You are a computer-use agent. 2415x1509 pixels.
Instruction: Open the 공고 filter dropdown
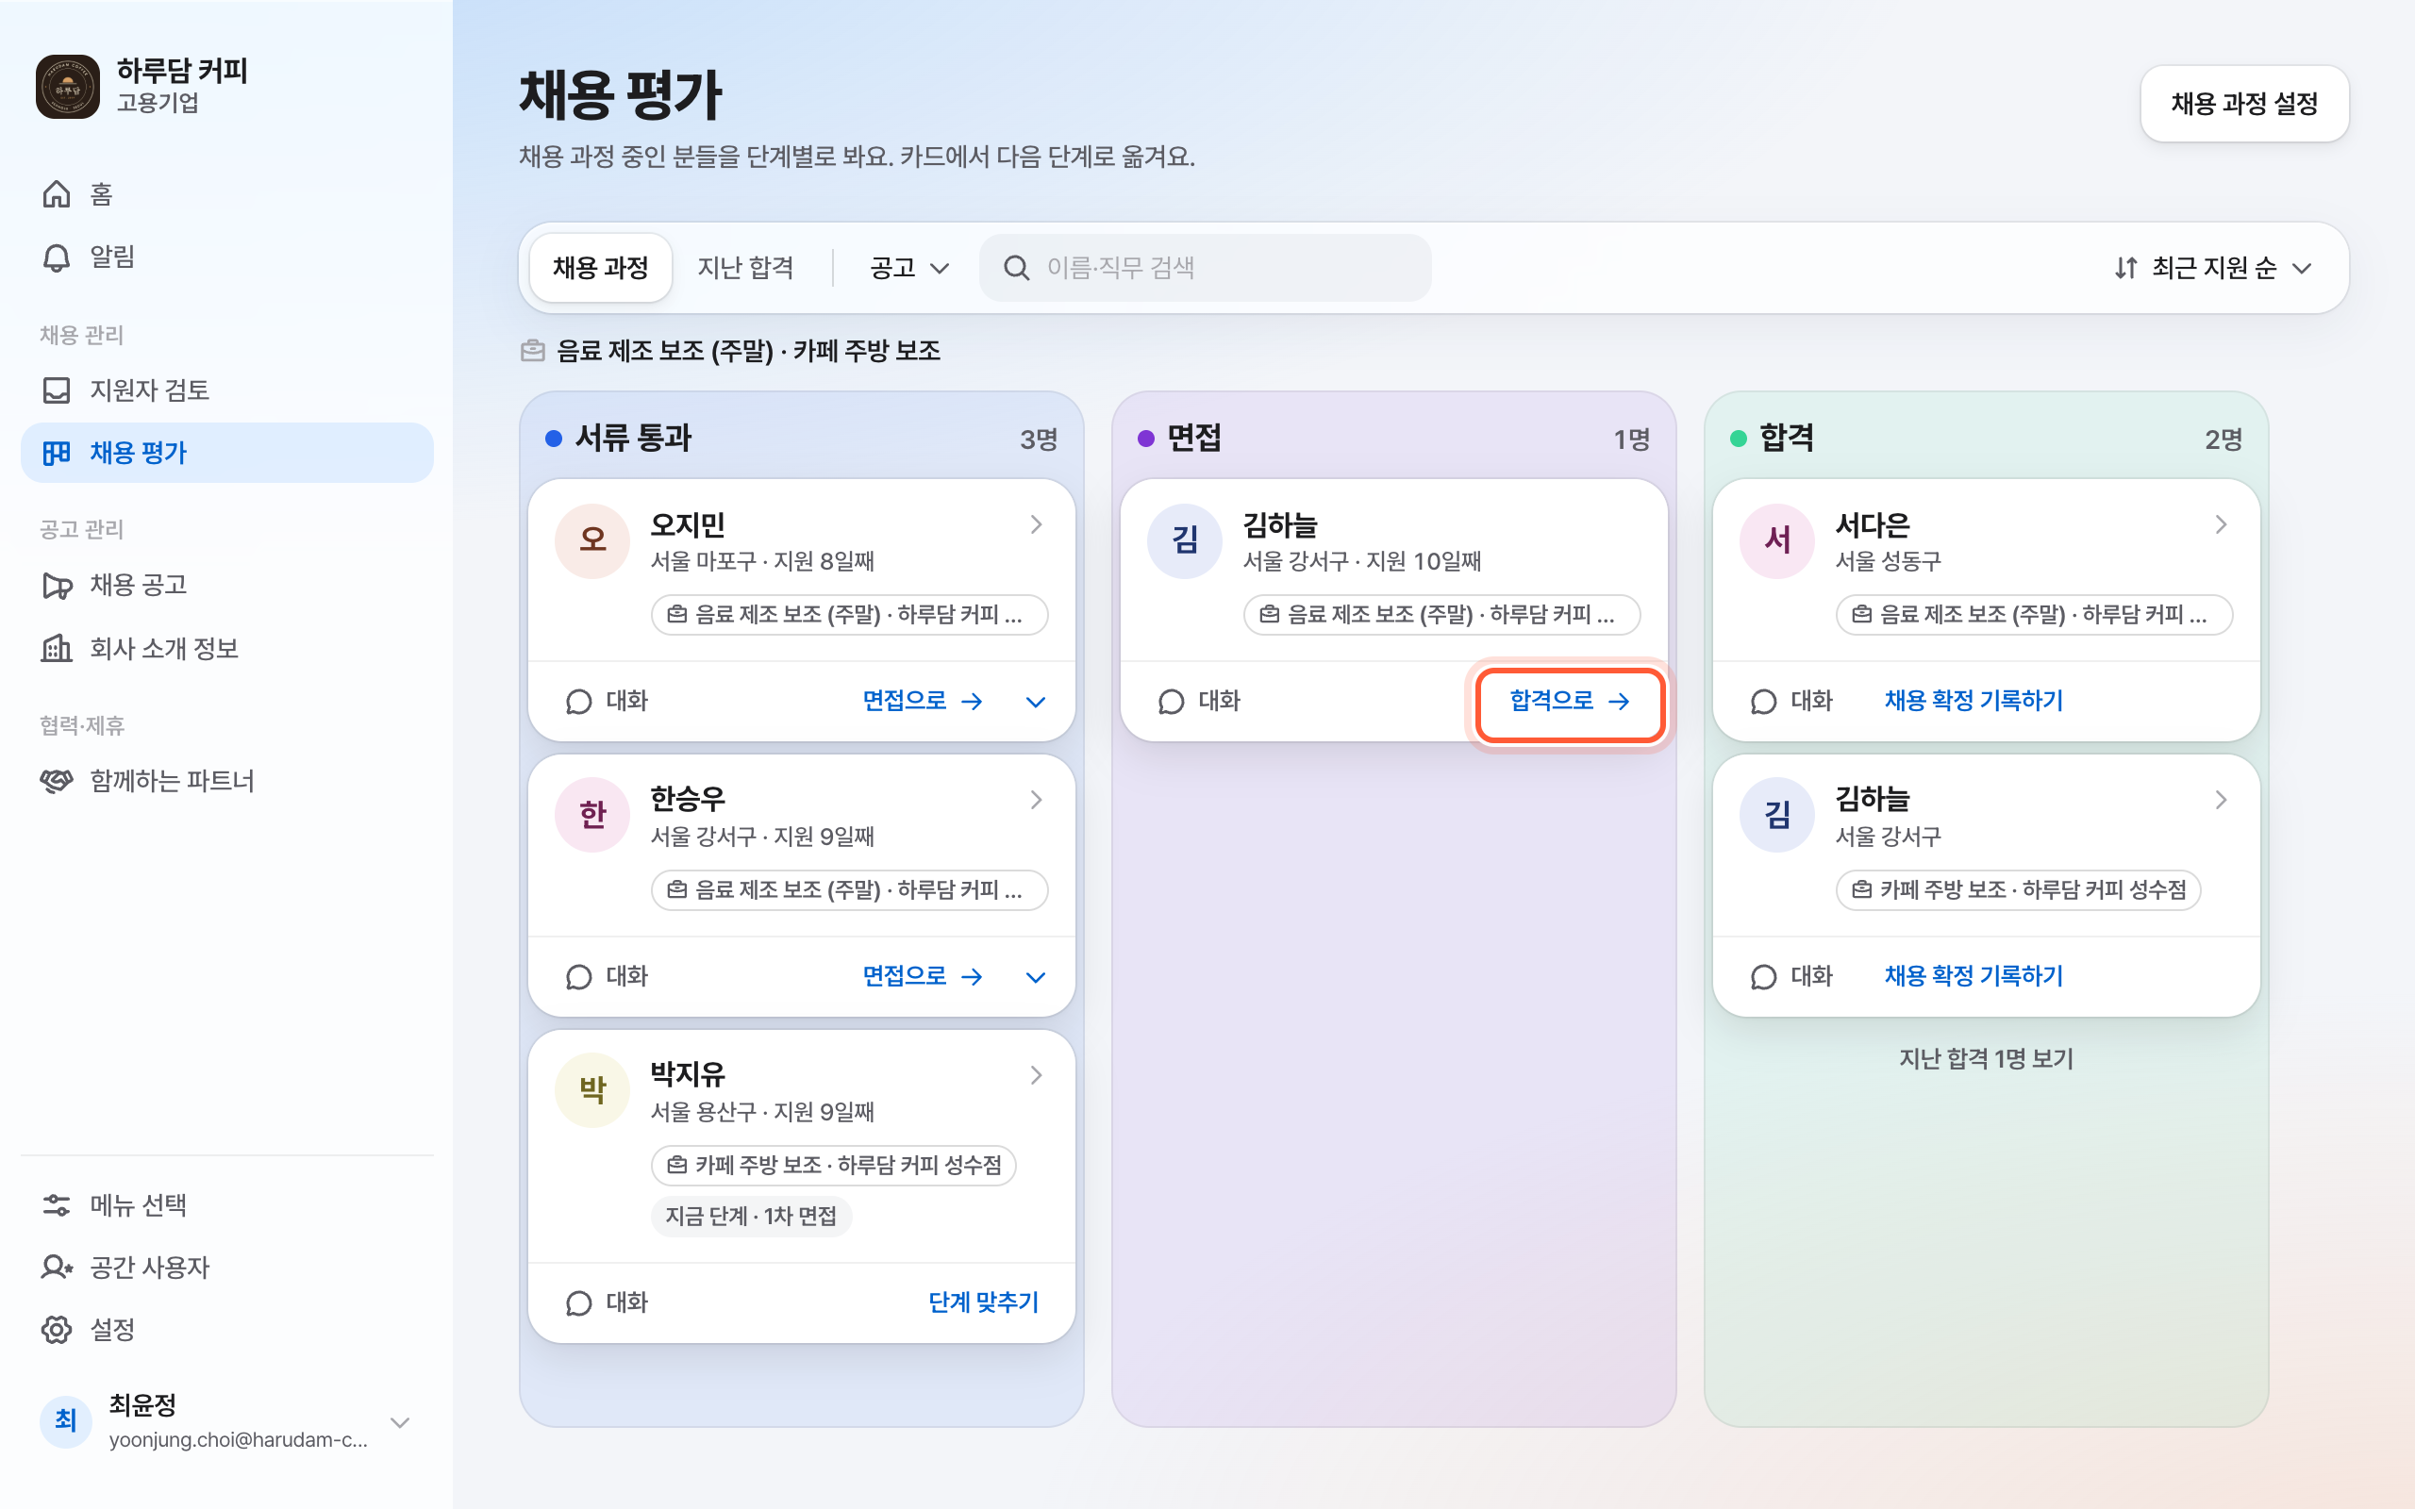pyautogui.click(x=908, y=268)
